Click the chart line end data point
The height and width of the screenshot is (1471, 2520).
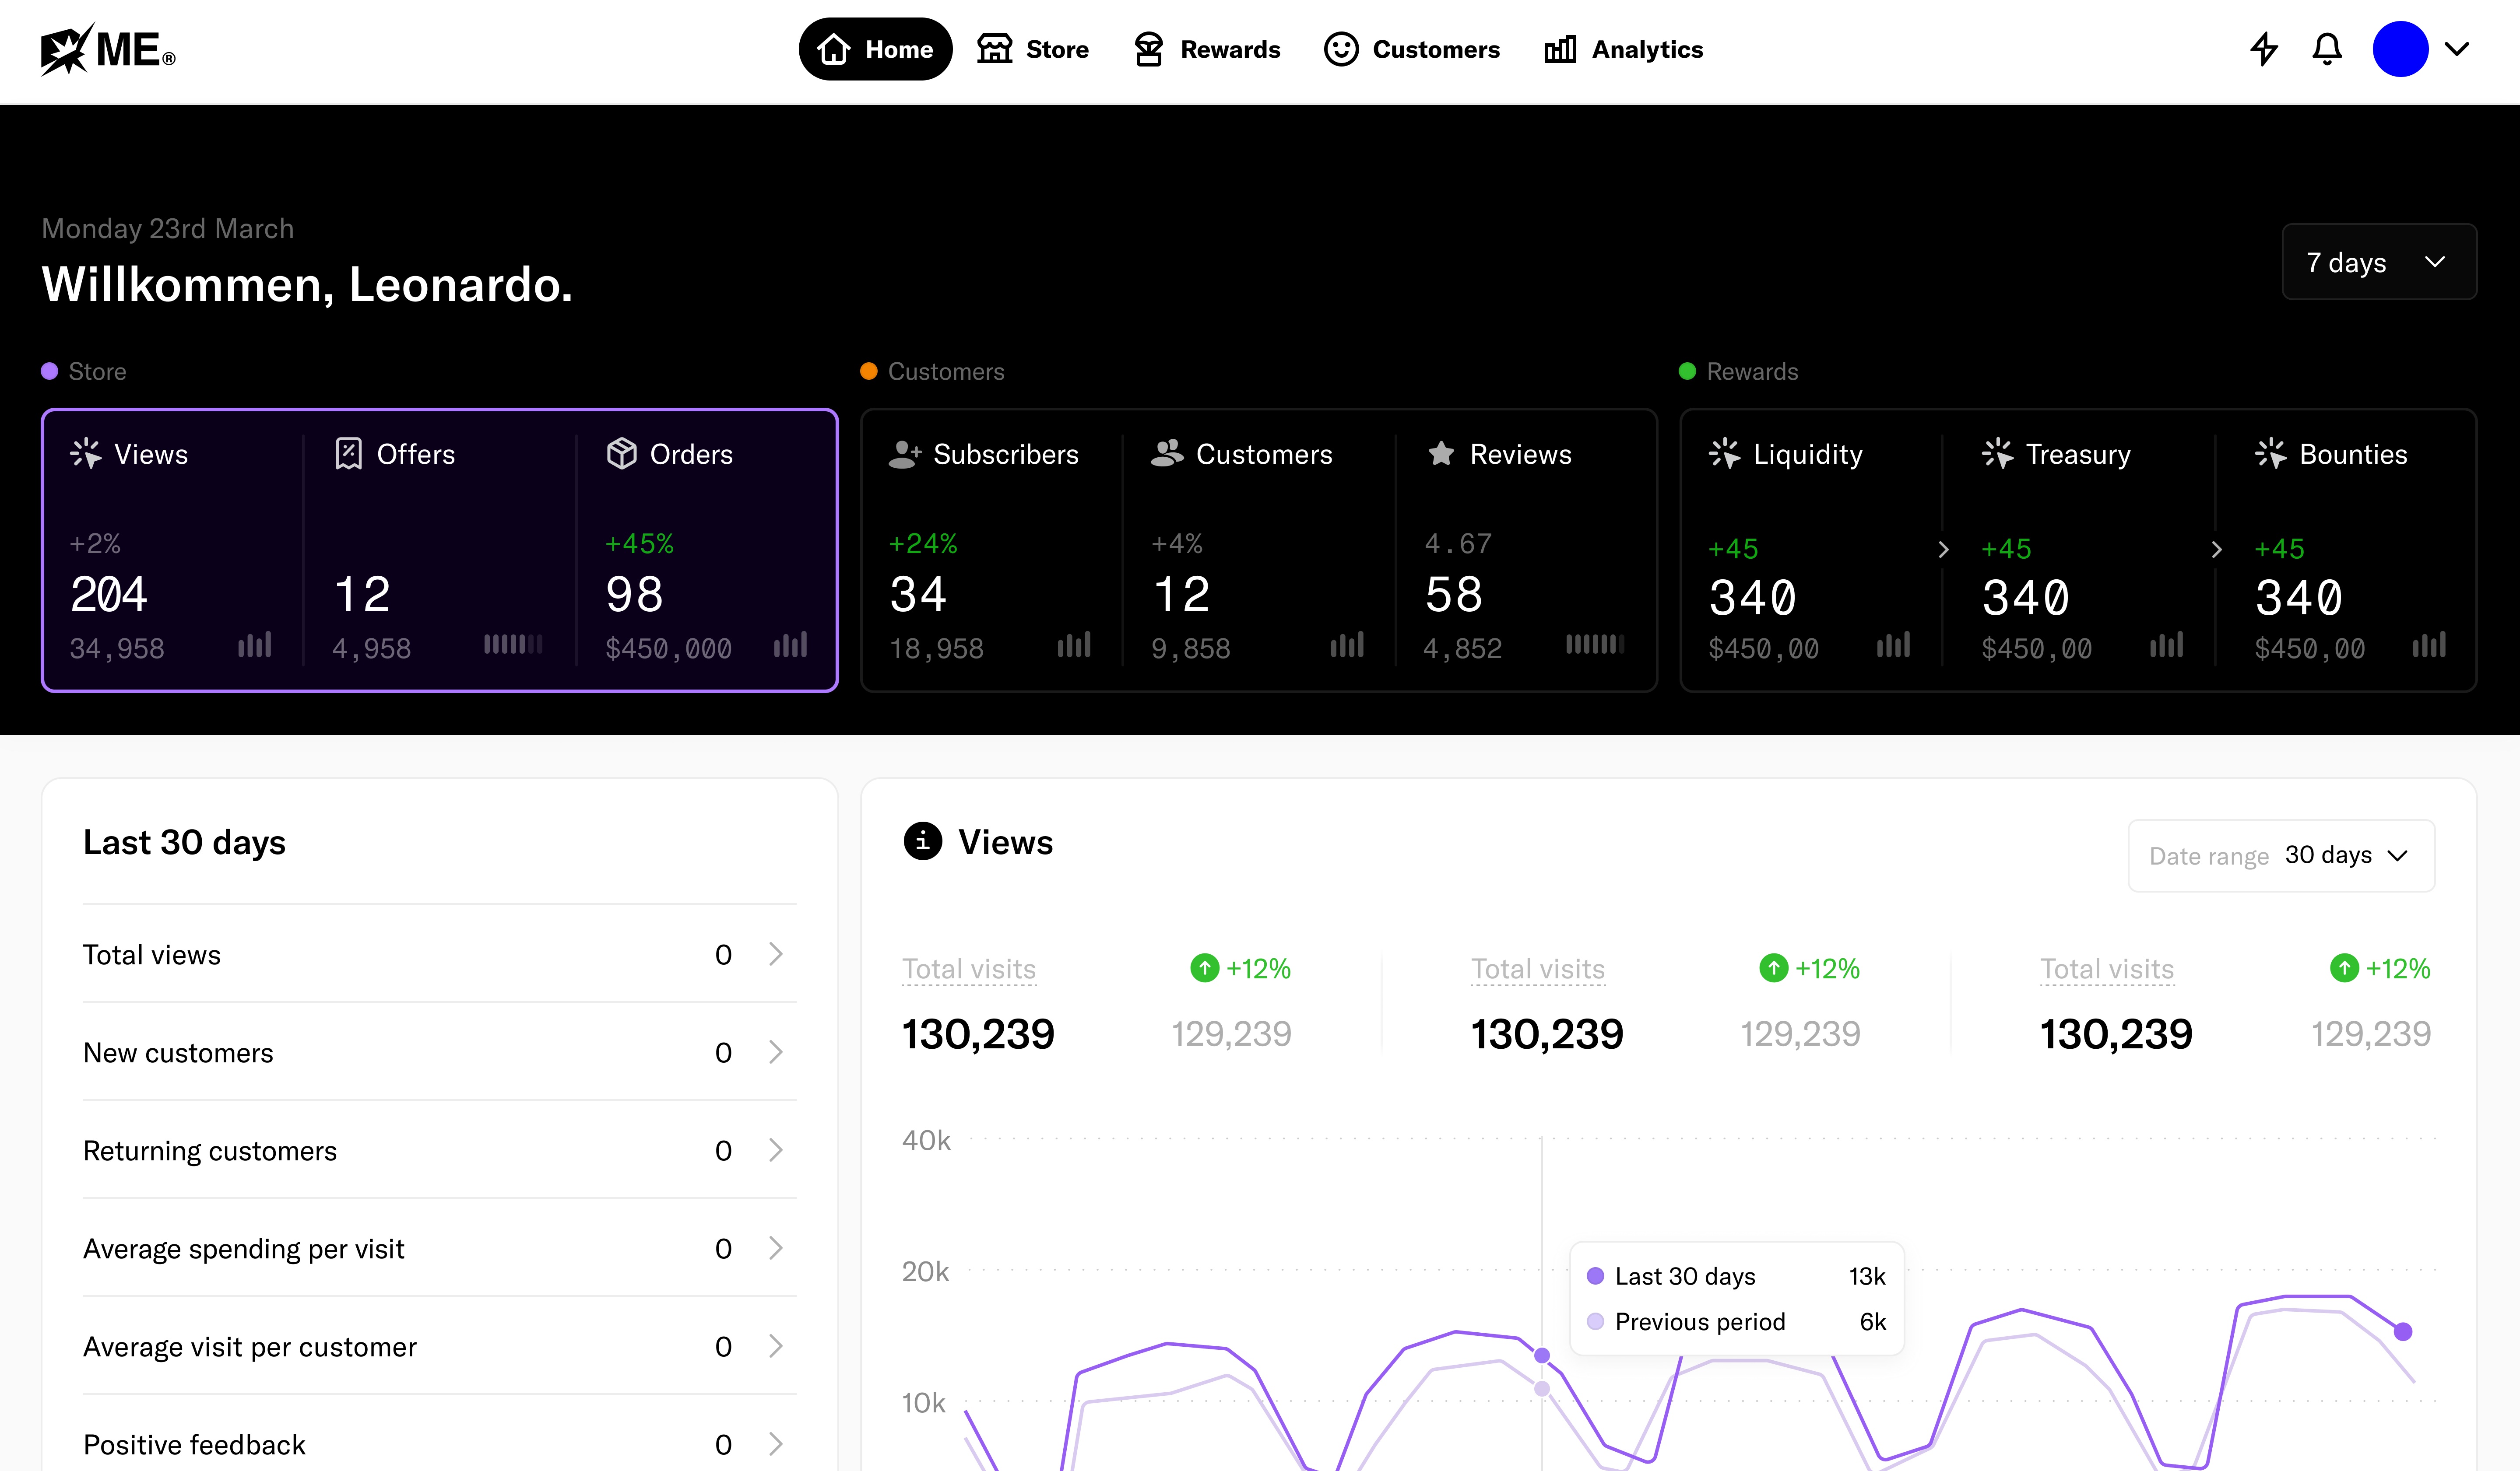pos(2403,1332)
